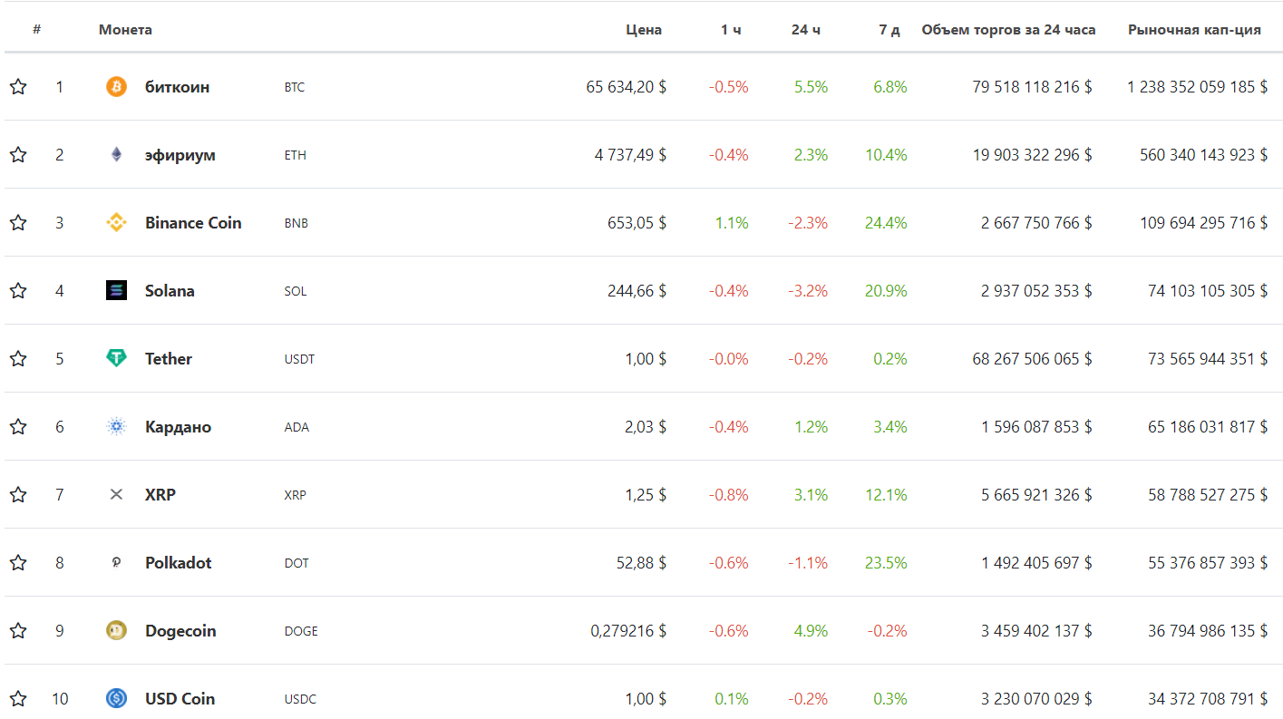Click the Dogecoin coin logo
This screenshot has height=719, width=1283.
pyautogui.click(x=116, y=631)
